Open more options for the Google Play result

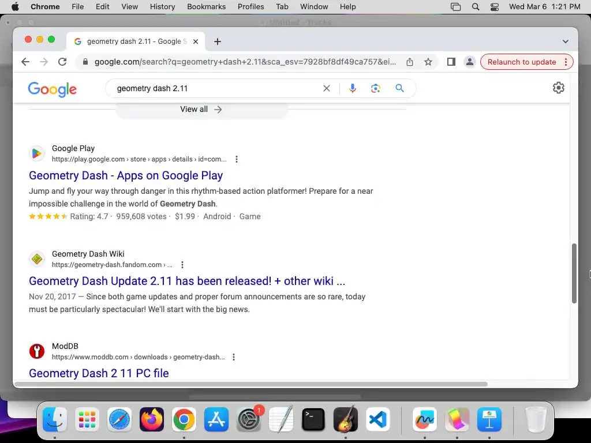point(236,159)
